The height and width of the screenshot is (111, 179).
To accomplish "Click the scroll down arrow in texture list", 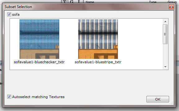I will [x=165, y=67].
